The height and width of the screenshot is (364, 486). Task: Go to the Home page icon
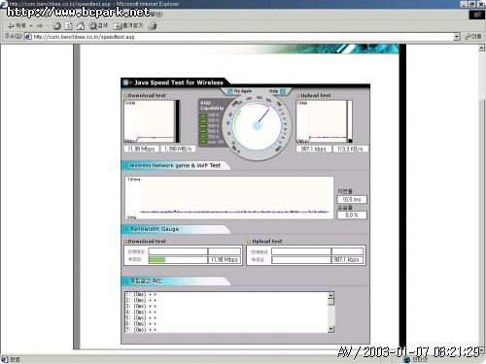coord(81,26)
